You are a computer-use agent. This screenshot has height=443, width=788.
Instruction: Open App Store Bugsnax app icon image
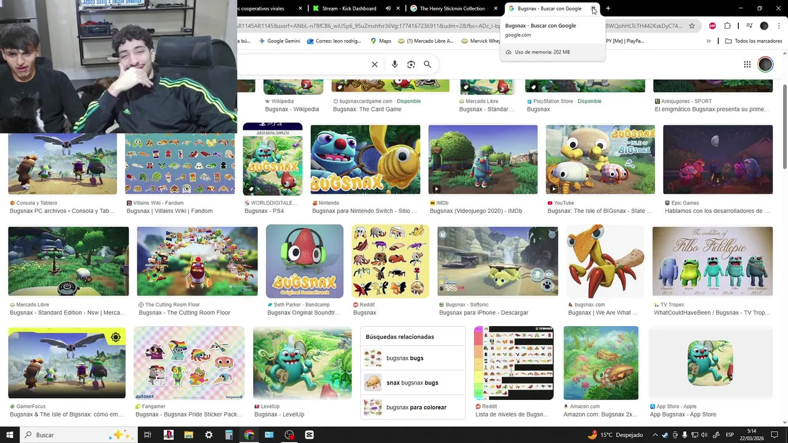710,363
